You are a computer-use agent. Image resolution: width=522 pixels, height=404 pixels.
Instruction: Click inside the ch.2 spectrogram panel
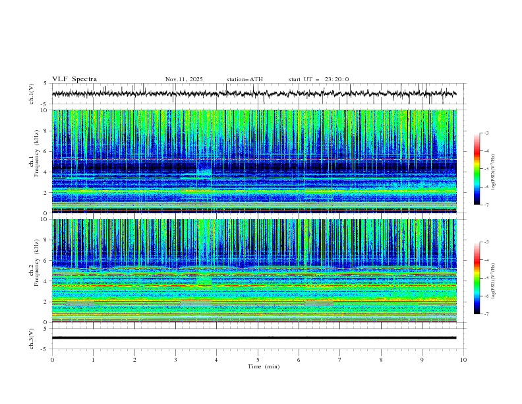coord(254,271)
